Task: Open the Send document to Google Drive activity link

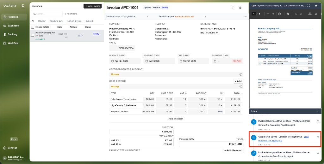Action: (283, 139)
